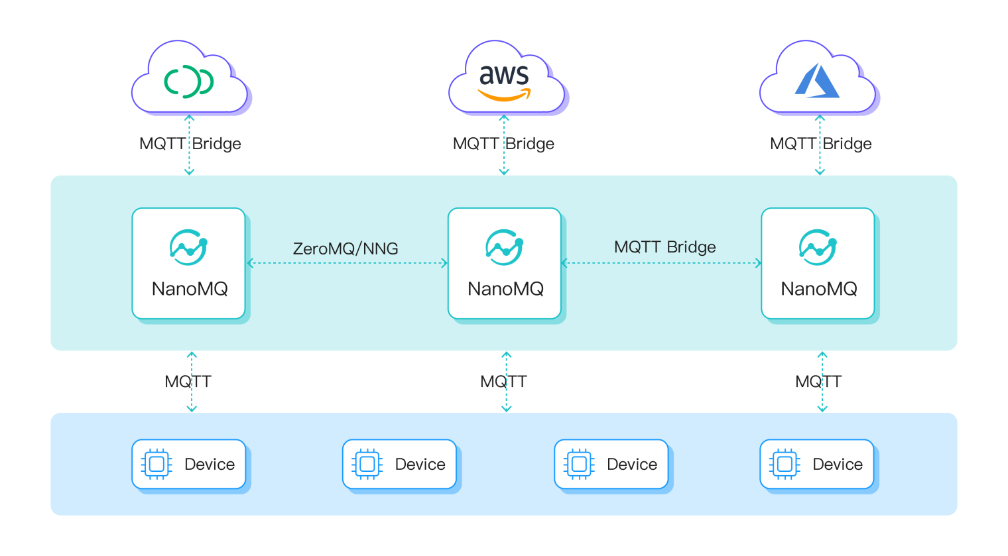Click the MQTT label below the Azure-linked NanoMQ
The image size is (1008, 556).
click(819, 382)
